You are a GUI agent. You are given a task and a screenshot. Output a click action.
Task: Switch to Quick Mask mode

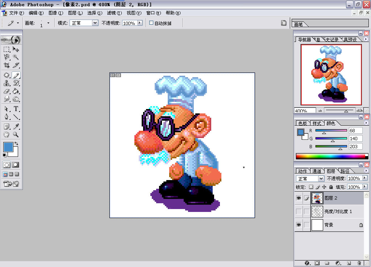(16, 165)
